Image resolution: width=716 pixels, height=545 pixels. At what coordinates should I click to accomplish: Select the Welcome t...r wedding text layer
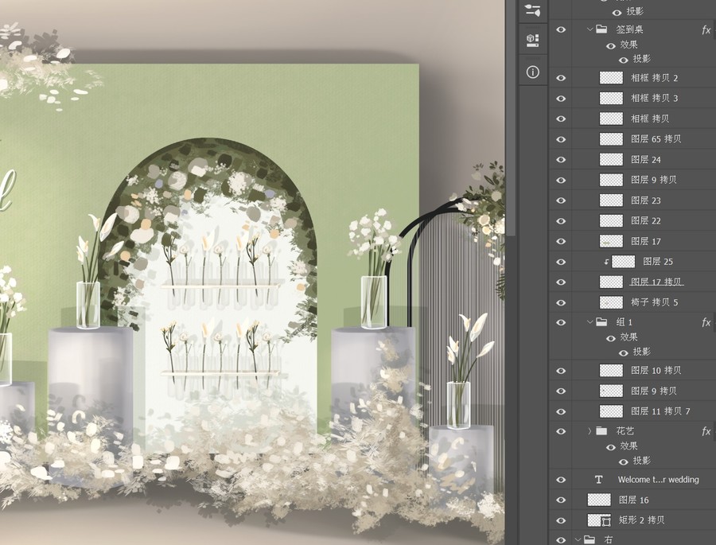pyautogui.click(x=658, y=480)
